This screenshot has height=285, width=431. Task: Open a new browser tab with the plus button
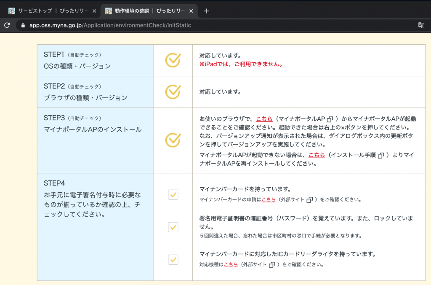pyautogui.click(x=206, y=11)
